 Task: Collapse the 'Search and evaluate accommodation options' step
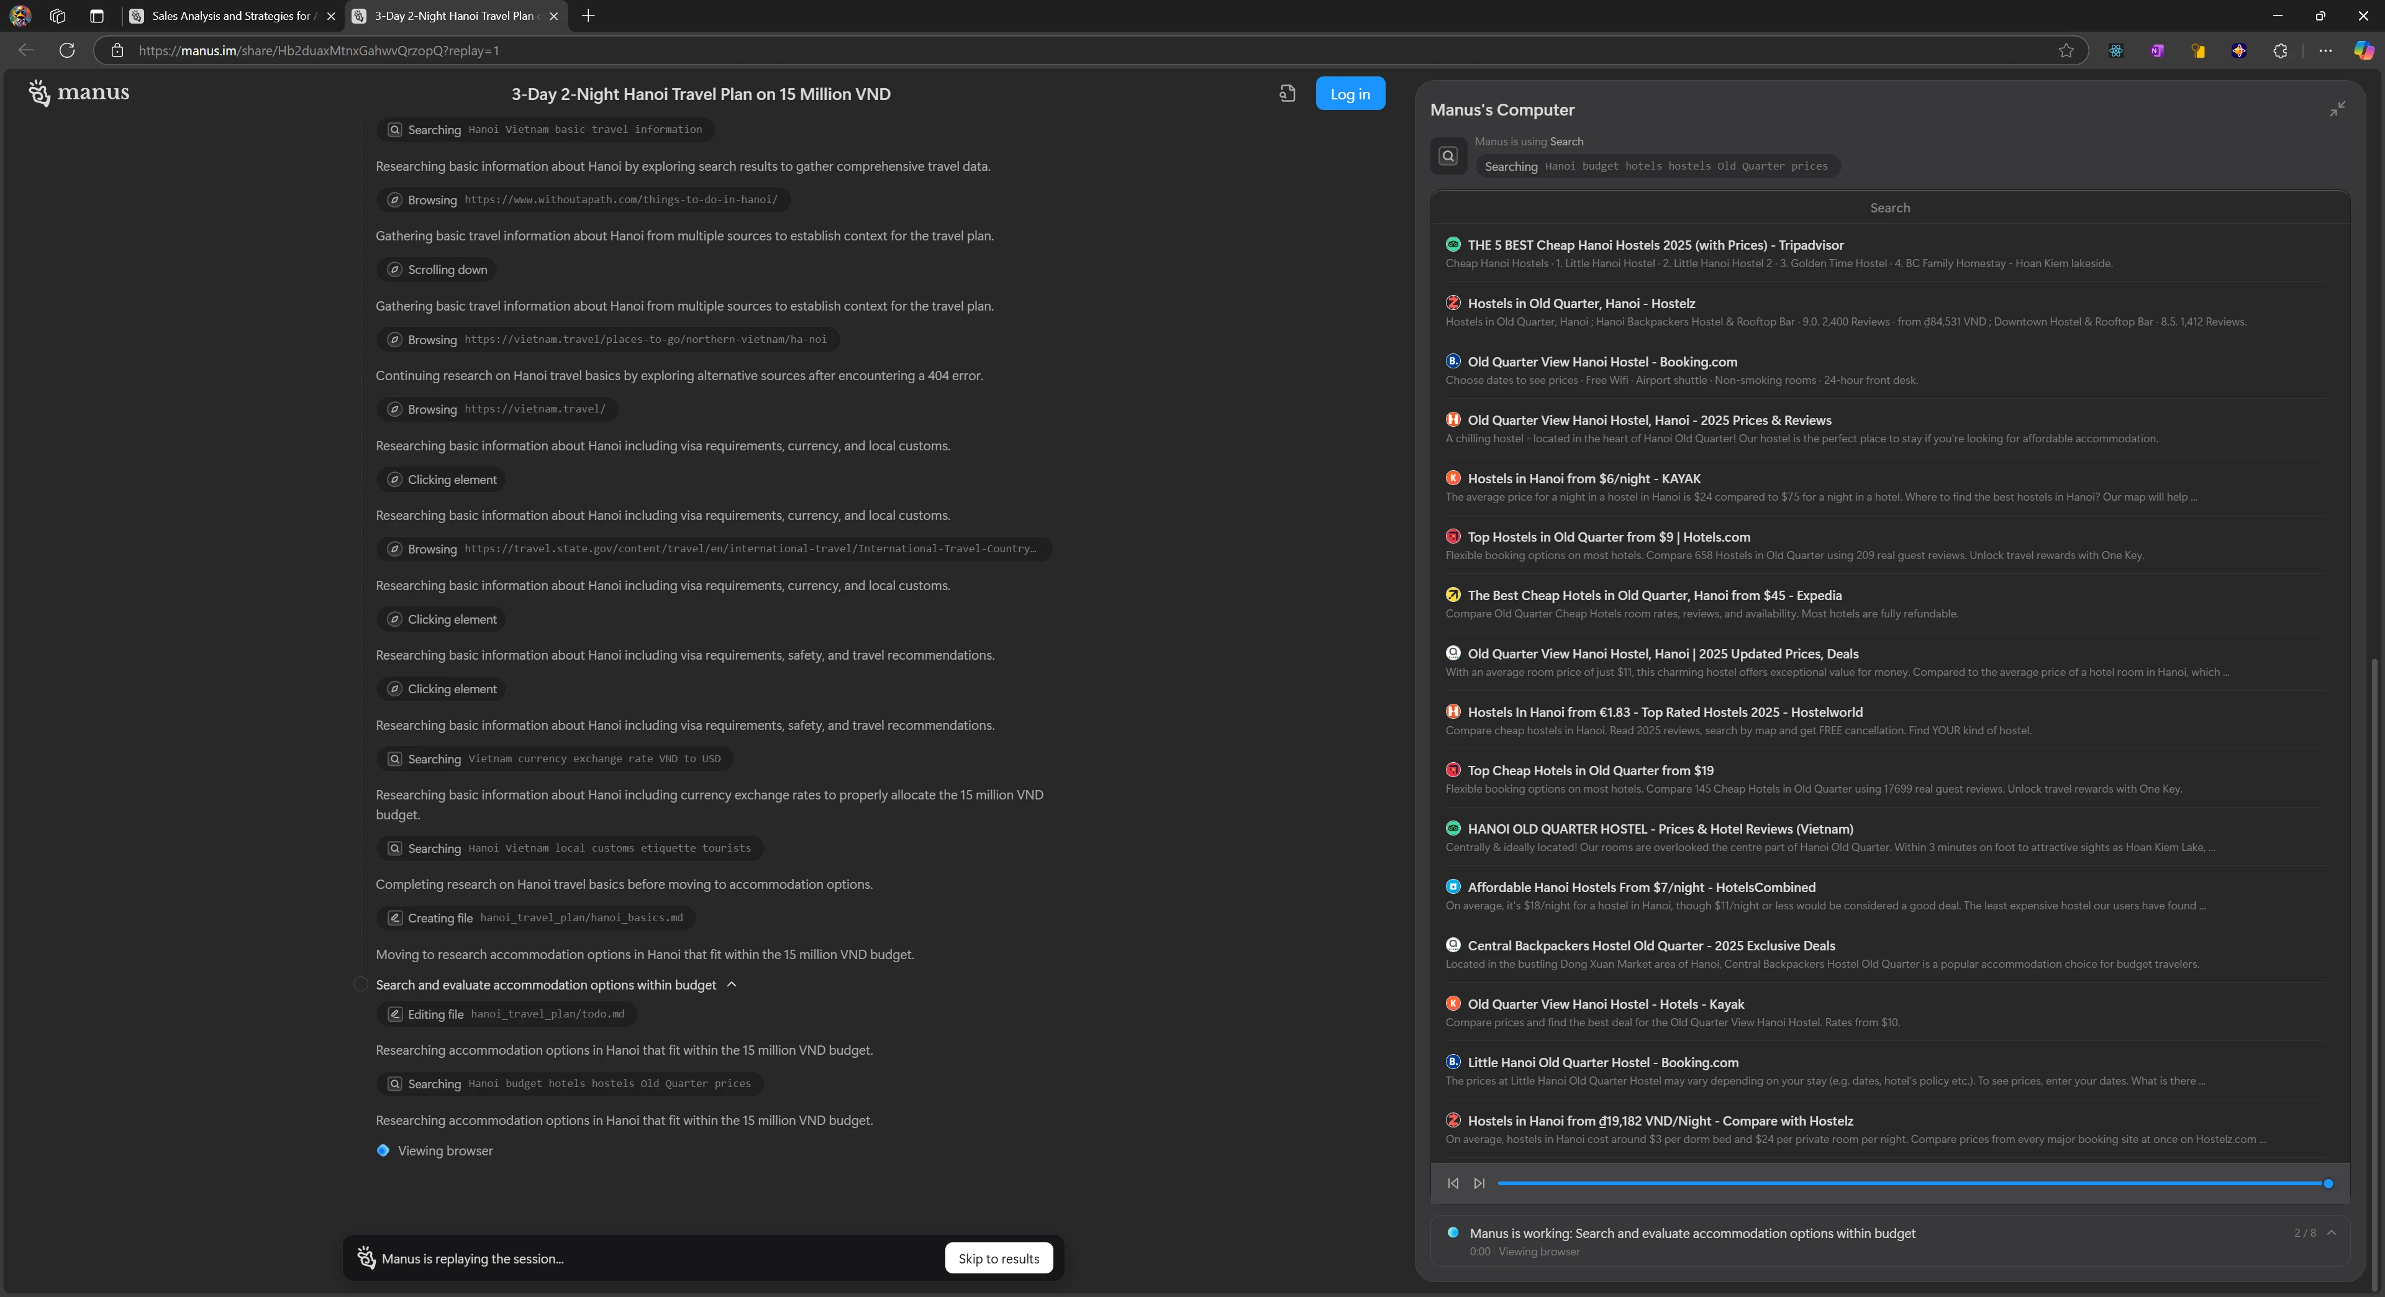(x=732, y=984)
